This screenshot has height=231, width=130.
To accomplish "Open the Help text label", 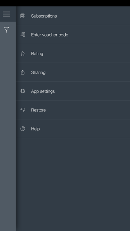I will [35, 129].
